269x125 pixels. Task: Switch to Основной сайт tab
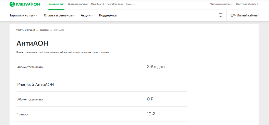tap(57, 4)
